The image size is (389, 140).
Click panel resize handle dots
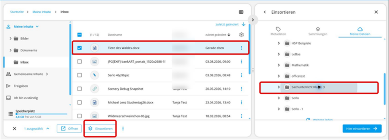coord(253,70)
